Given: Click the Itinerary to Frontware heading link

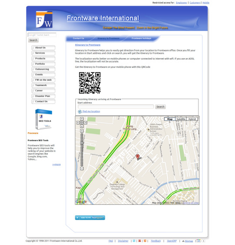Looking at the screenshot, I should 87,45.
